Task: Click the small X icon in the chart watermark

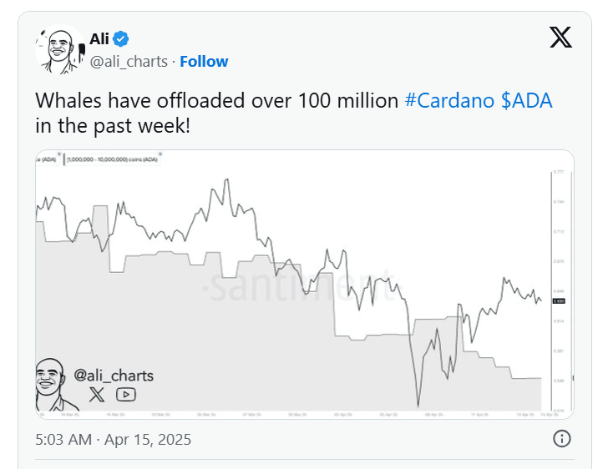Action: tap(97, 395)
